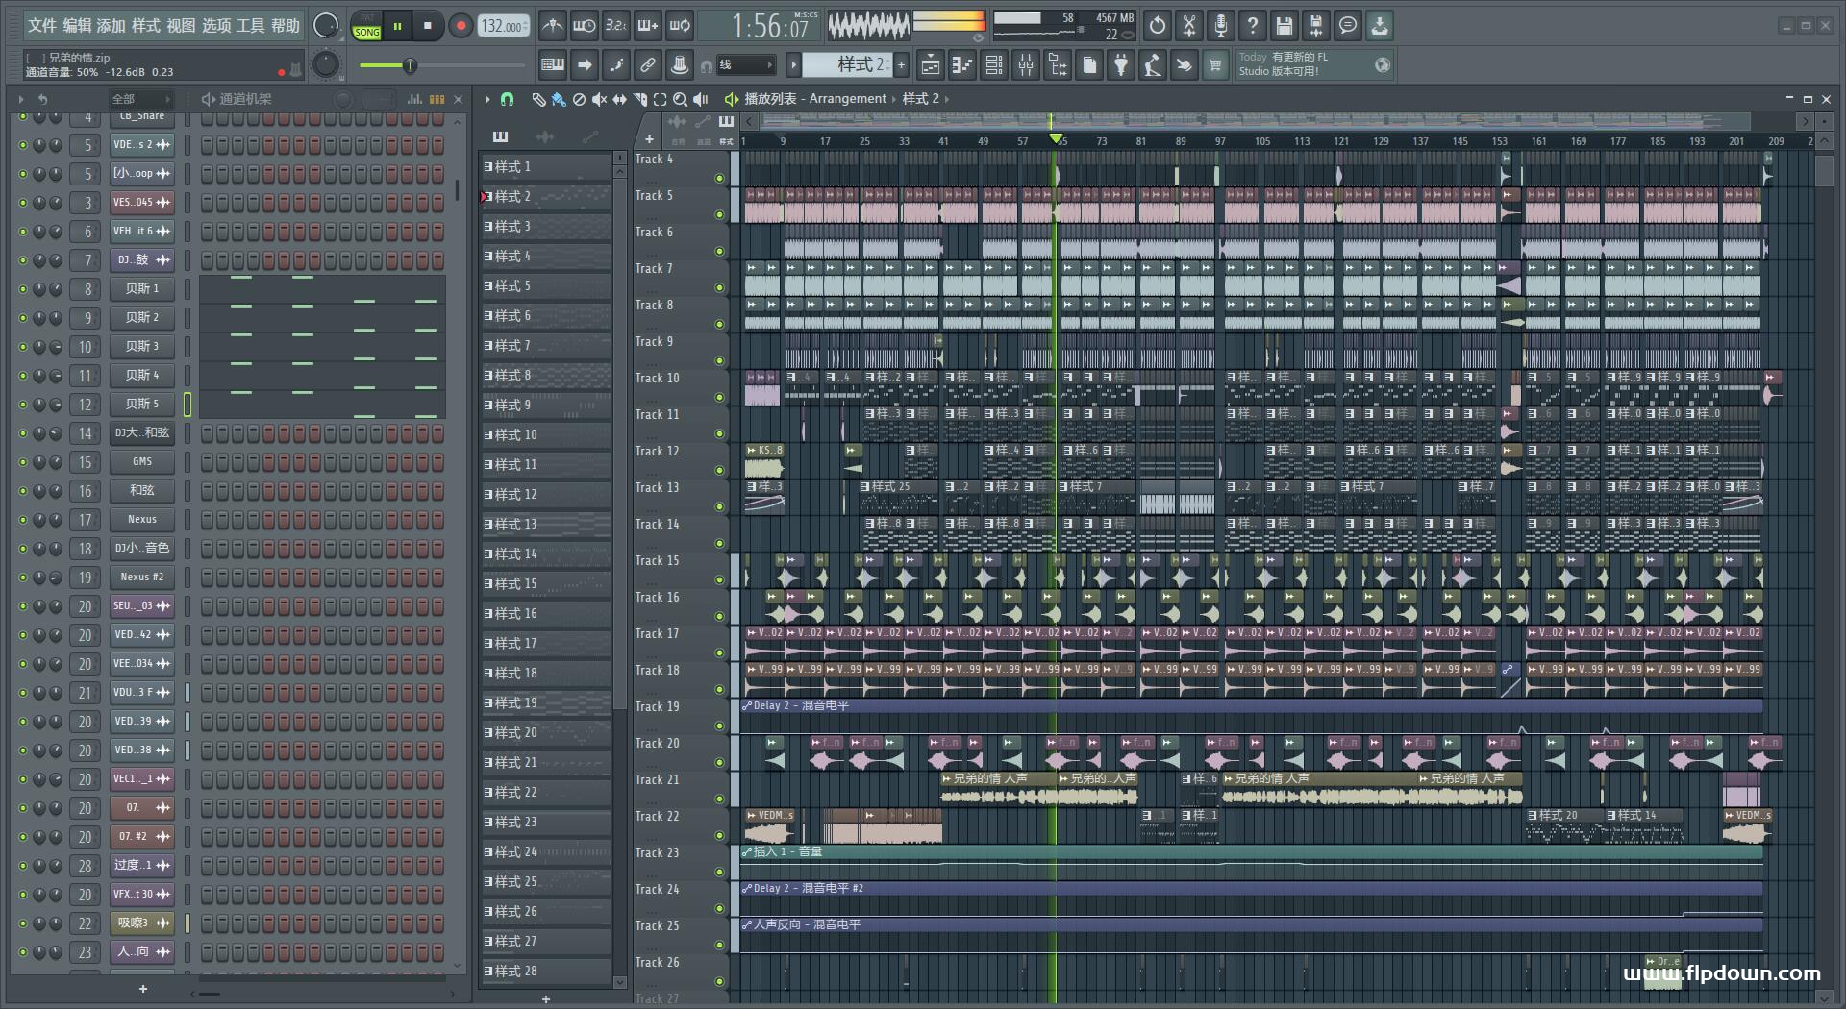Open the 样式 2 pattern selector dropdown
1846x1009 pixels.
[x=847, y=65]
